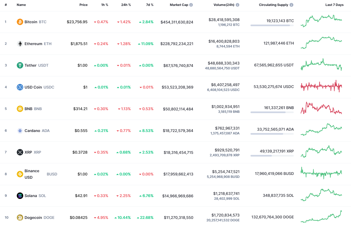The width and height of the screenshot is (351, 227).
Task: Click the Bitcoin coin logo icon
Action: (20, 22)
